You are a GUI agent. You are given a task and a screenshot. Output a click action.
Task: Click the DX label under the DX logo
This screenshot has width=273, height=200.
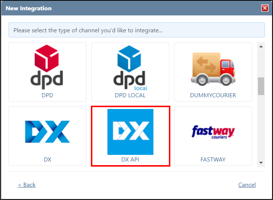pyautogui.click(x=47, y=159)
